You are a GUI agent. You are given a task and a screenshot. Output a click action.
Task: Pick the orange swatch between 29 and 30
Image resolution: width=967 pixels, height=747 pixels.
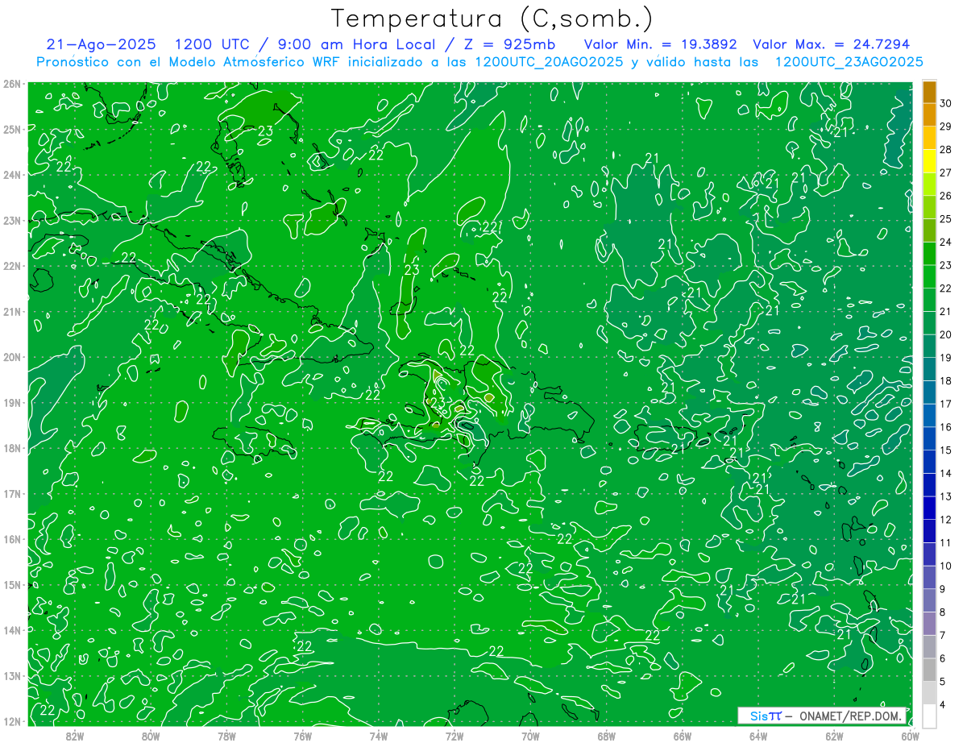pos(929,115)
